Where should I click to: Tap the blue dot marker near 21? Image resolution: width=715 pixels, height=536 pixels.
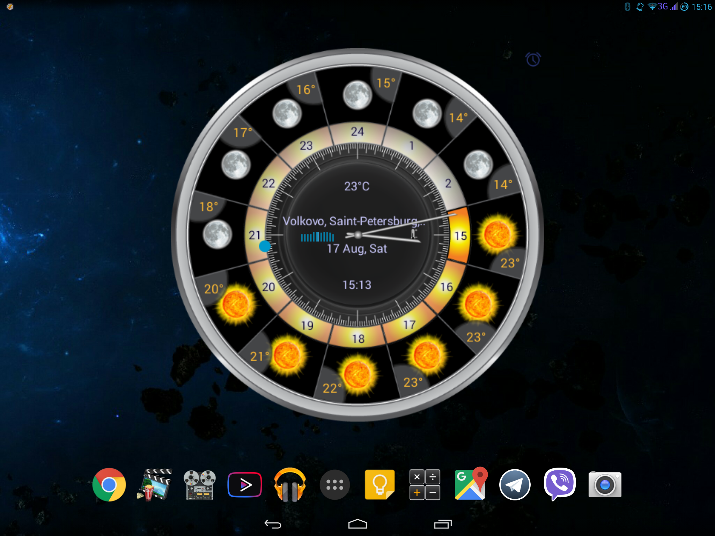click(x=265, y=246)
